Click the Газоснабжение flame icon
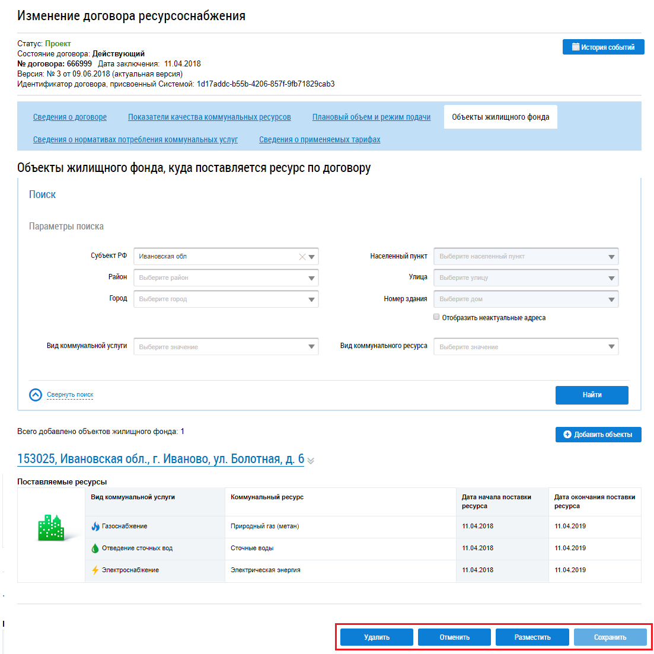The width and height of the screenshot is (654, 654). click(x=95, y=527)
